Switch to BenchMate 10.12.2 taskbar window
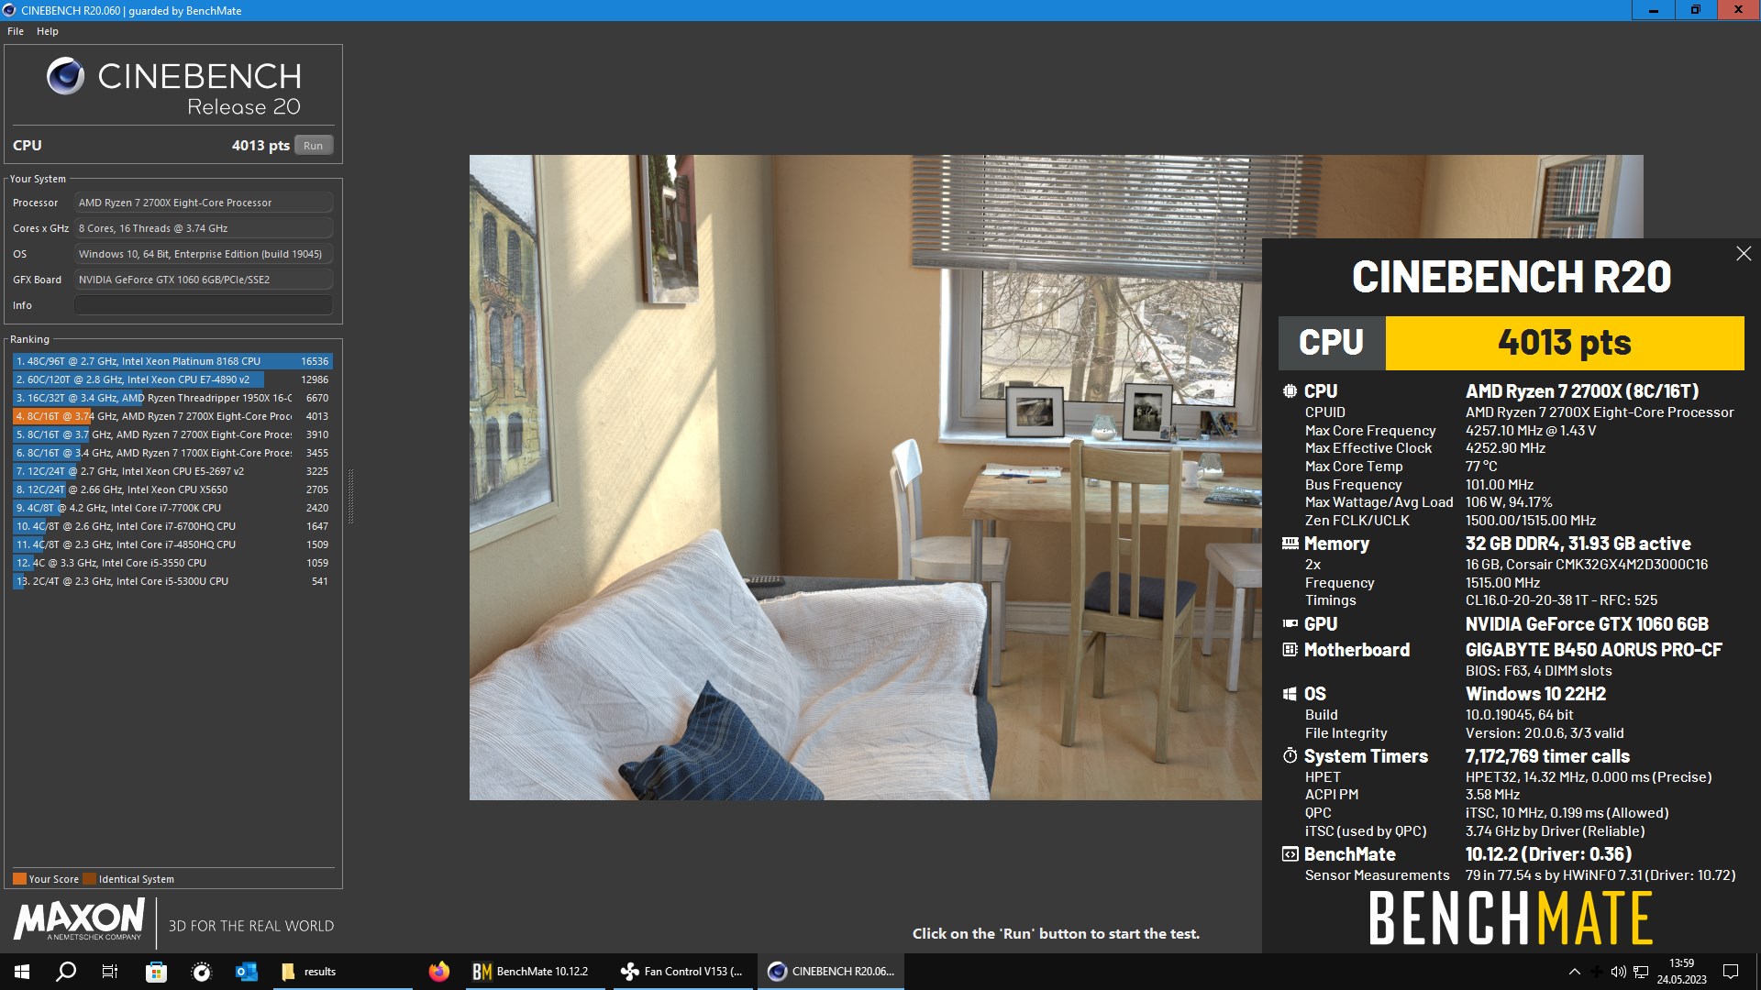Viewport: 1761px width, 990px height. [535, 972]
